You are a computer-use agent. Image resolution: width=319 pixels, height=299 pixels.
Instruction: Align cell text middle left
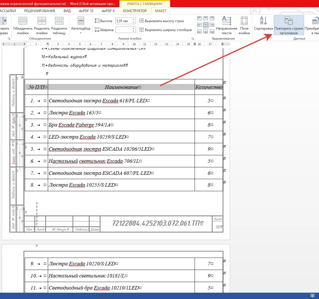pyautogui.click(x=199, y=25)
